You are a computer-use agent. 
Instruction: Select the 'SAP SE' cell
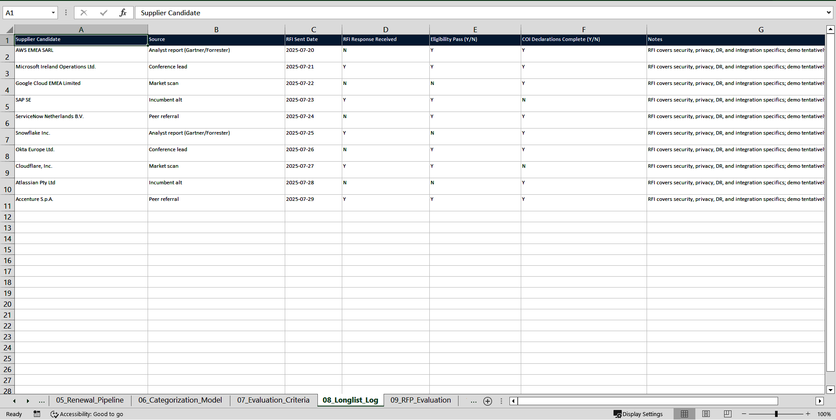click(81, 104)
